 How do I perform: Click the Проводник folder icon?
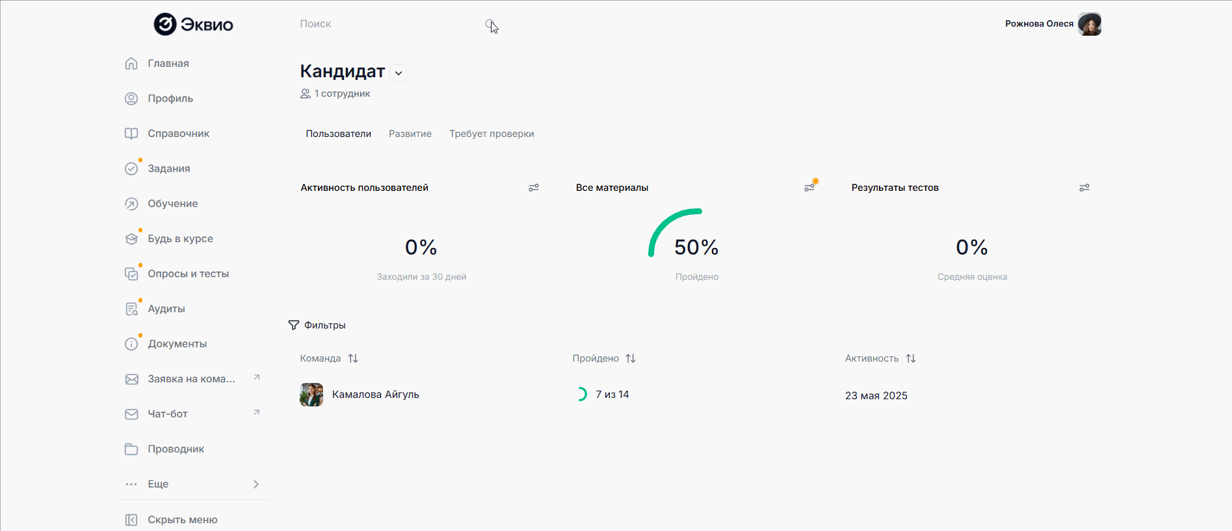point(131,449)
